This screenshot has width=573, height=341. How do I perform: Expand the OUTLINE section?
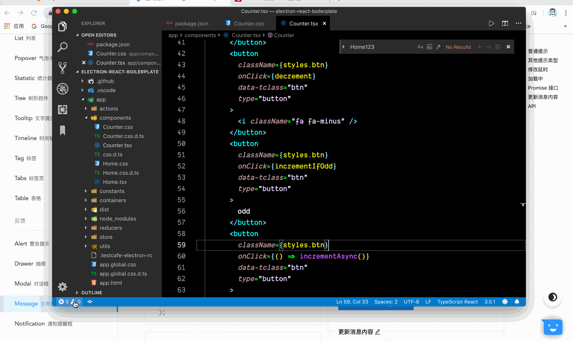click(91, 293)
